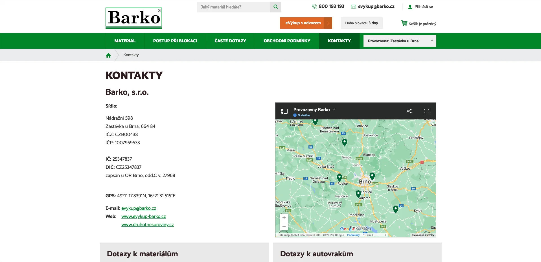
Task: Zoom in on the map
Action: point(284,218)
